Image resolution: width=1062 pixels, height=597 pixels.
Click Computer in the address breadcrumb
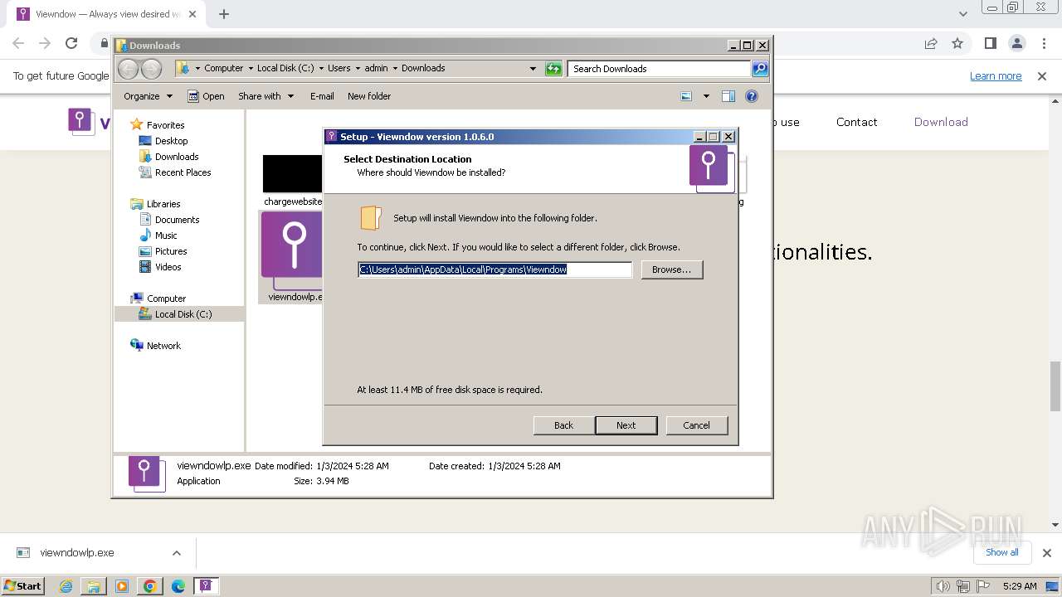(223, 69)
